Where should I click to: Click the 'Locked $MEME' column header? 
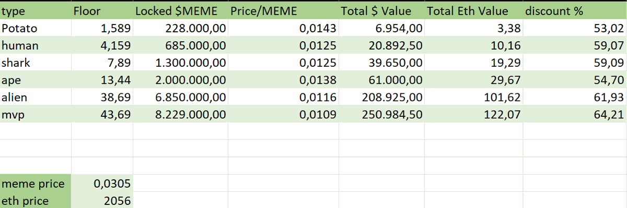pos(181,11)
